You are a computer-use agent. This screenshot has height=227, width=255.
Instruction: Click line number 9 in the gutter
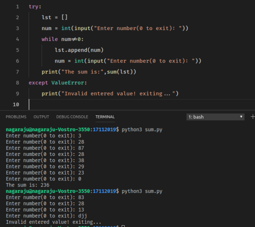(x=17, y=93)
